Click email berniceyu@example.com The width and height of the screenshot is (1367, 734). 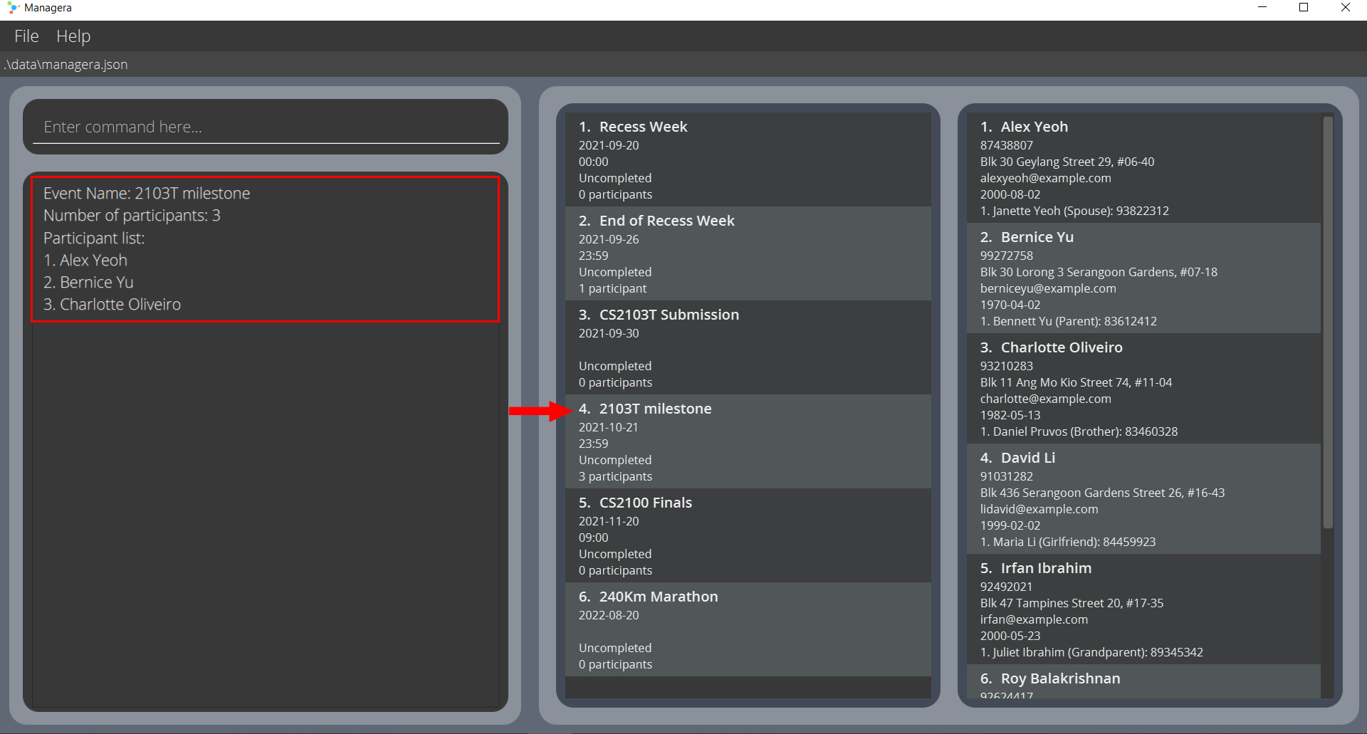coord(1048,288)
